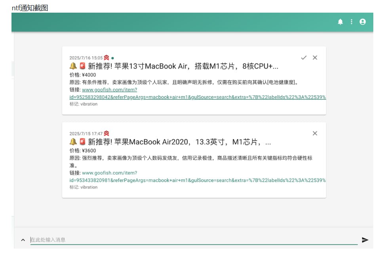The height and width of the screenshot is (255, 384).
Task: Open the notification bell in header
Action: tap(340, 22)
